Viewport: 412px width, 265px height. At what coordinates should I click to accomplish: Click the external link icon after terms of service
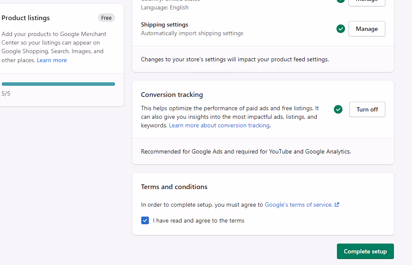(337, 205)
